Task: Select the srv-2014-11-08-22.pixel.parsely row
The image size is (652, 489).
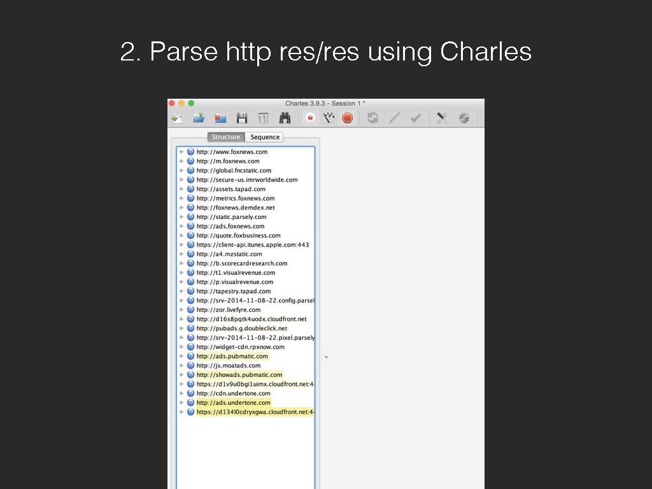Action: point(246,337)
